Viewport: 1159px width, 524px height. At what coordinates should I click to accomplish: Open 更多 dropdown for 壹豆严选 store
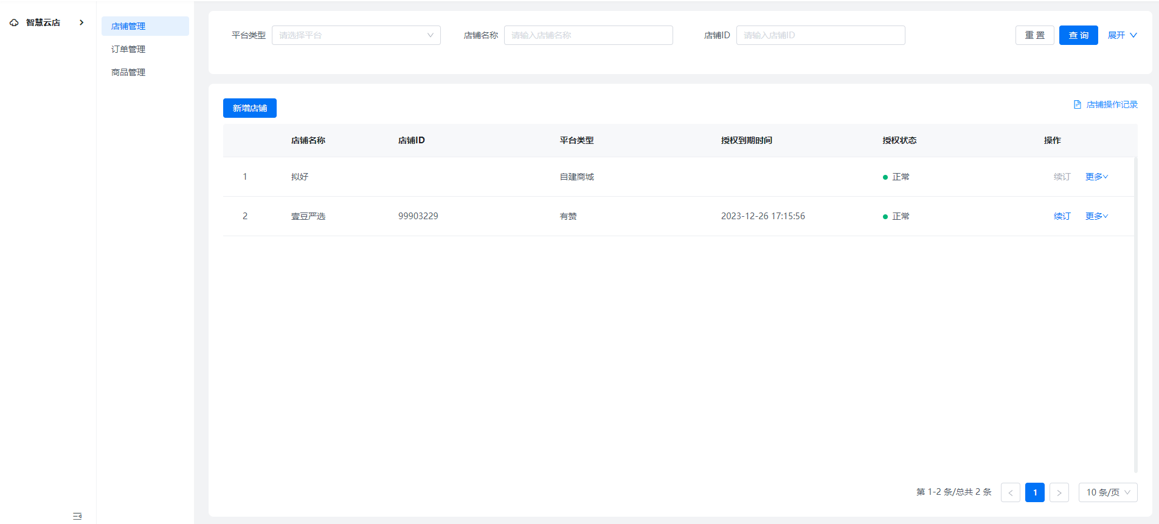(1096, 216)
